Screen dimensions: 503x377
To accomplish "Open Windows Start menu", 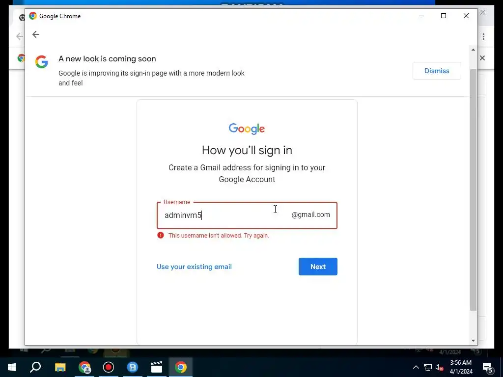I will (12, 367).
